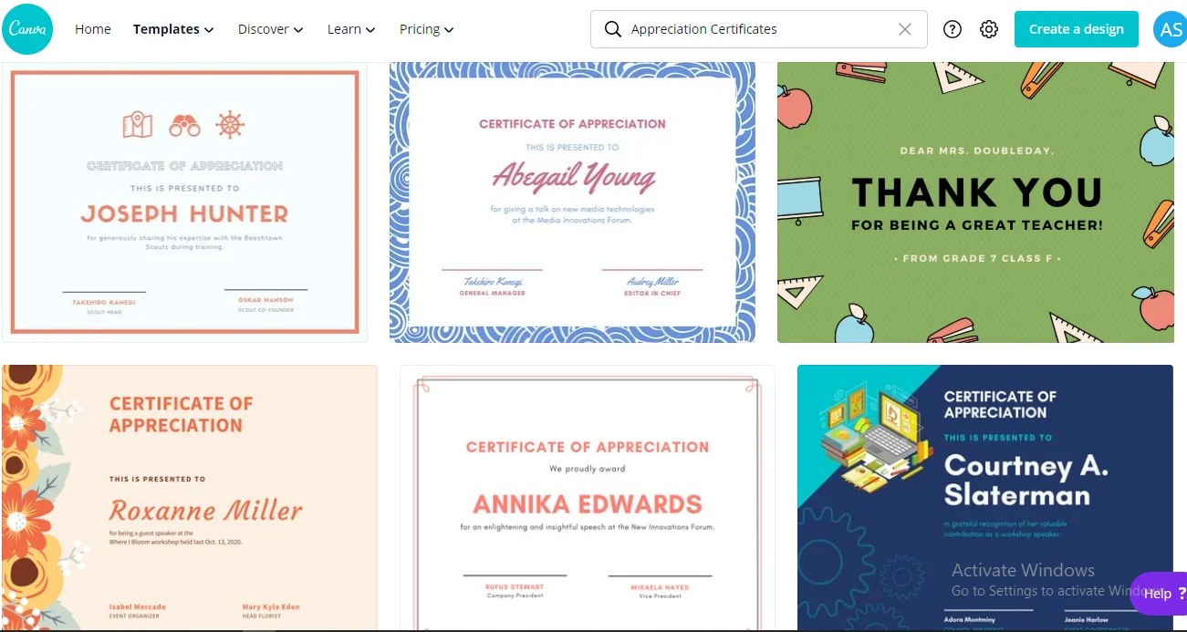Click the Create a design button
This screenshot has width=1187, height=632.
[1076, 29]
